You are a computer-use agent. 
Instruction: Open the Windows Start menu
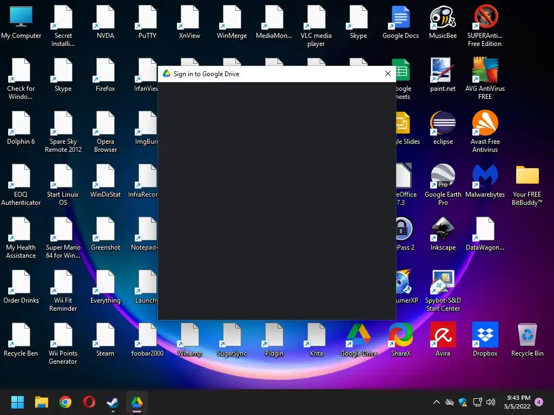(17, 402)
